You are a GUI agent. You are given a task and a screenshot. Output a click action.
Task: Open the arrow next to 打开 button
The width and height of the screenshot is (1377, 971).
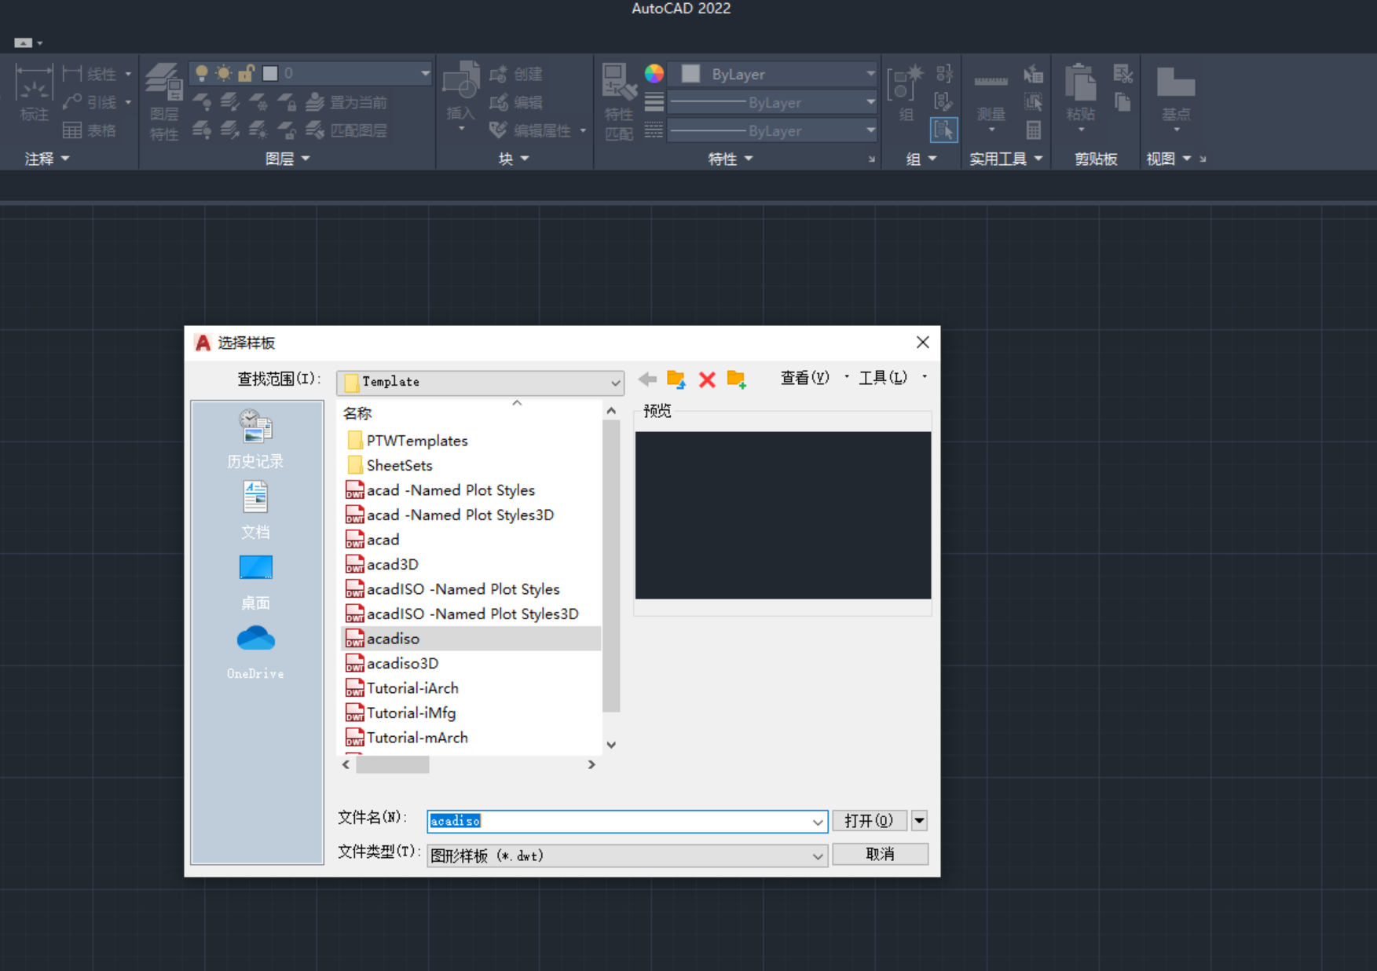(919, 821)
